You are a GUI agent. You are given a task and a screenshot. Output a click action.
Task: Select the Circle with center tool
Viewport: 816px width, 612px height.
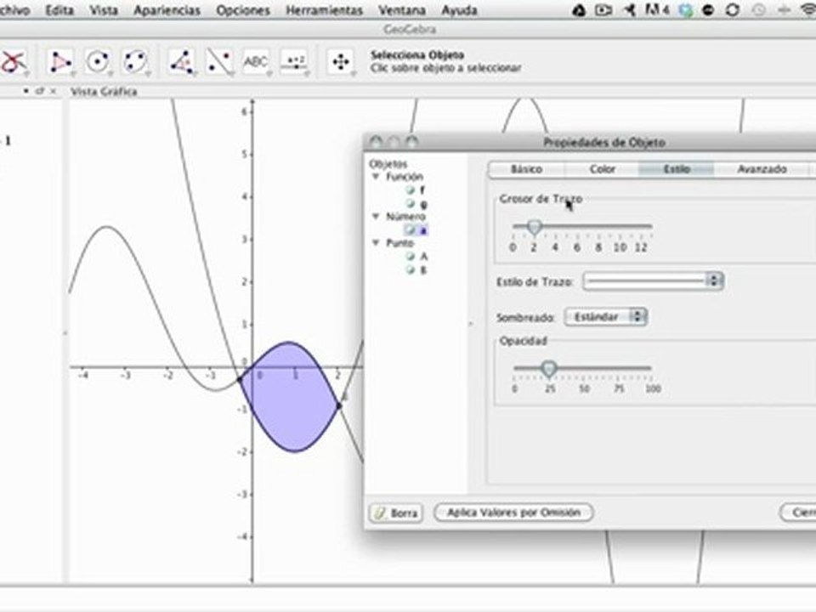[97, 62]
